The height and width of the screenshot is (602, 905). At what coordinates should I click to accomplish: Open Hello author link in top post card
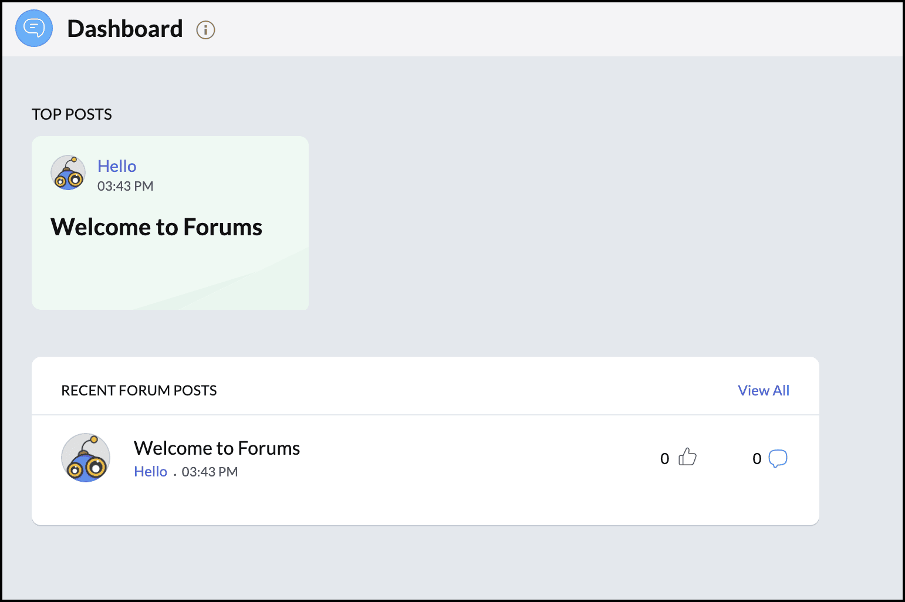117,166
